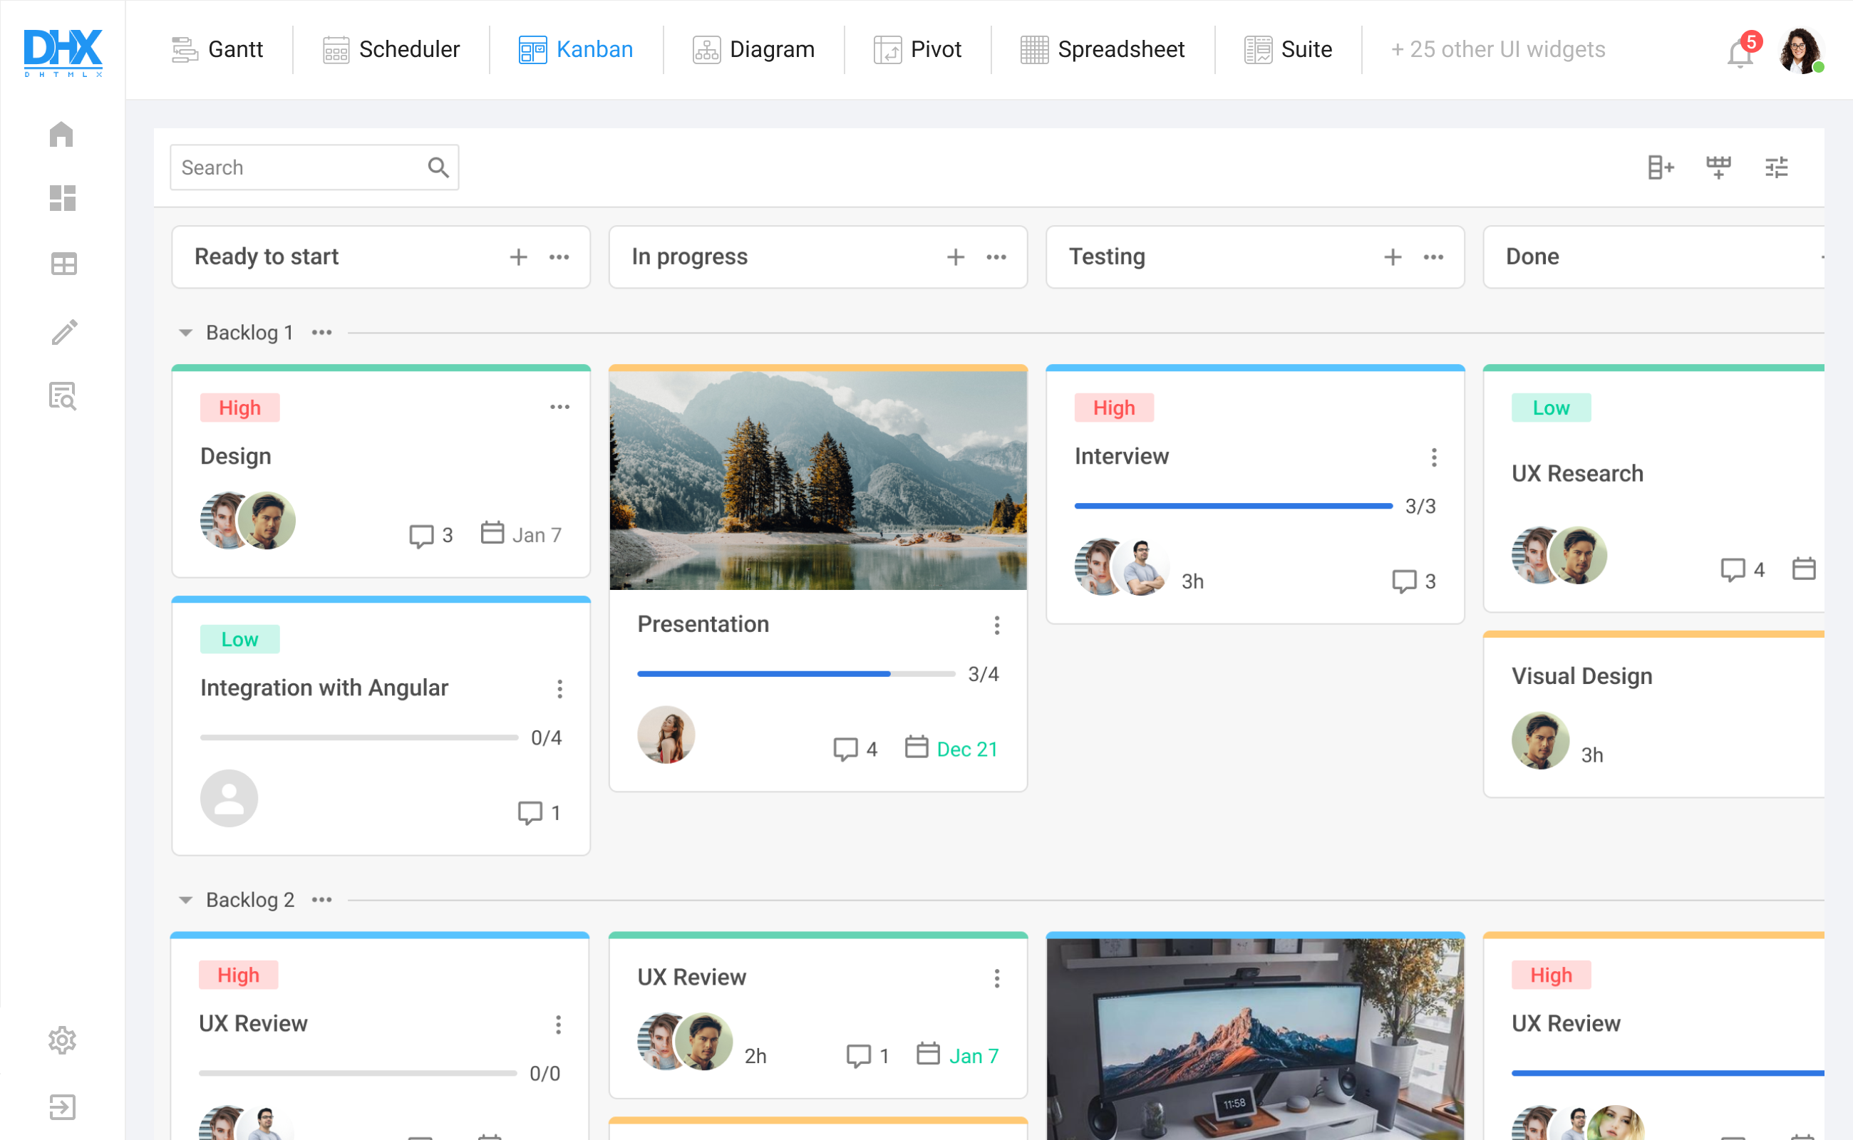Screen dimensions: 1853x1140
Task: Open the document search sidebar icon
Action: pos(63,396)
